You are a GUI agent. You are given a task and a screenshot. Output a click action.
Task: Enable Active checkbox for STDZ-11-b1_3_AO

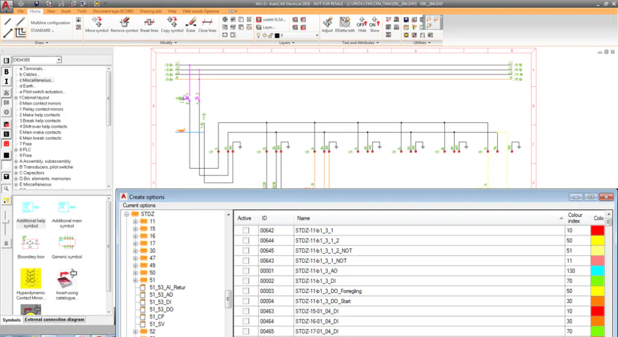[x=245, y=271]
